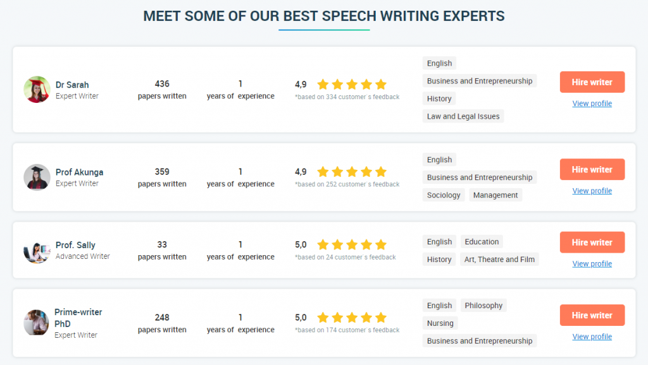This screenshot has height=365, width=648.
Task: Hire Prime-writer PhD as writer
Action: pyautogui.click(x=592, y=316)
